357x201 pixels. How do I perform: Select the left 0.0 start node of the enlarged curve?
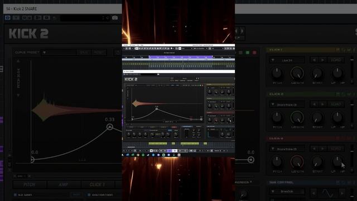32,160
